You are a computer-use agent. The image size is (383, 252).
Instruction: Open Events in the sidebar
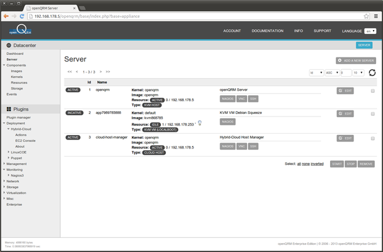click(x=11, y=94)
